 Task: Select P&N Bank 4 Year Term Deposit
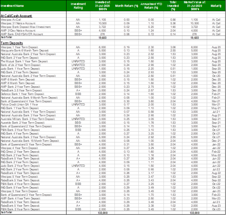[20, 184]
